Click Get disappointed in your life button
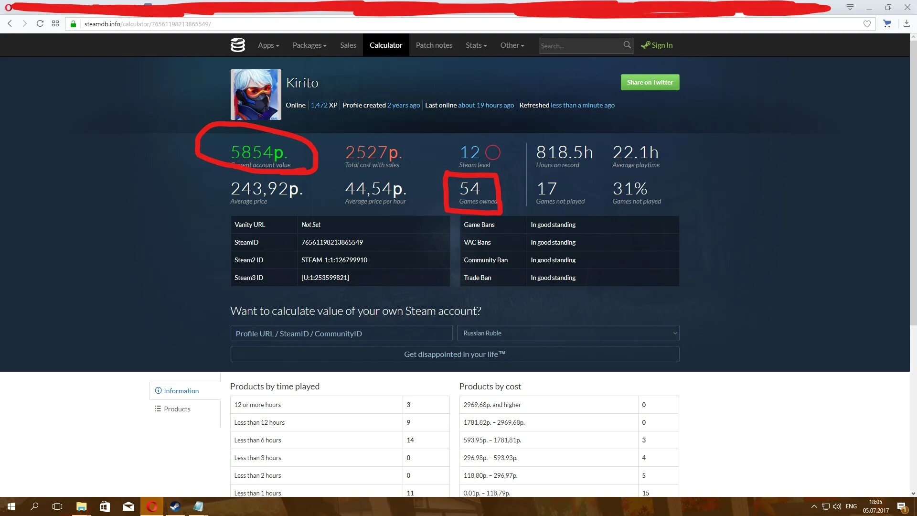The height and width of the screenshot is (516, 917). pos(455,354)
